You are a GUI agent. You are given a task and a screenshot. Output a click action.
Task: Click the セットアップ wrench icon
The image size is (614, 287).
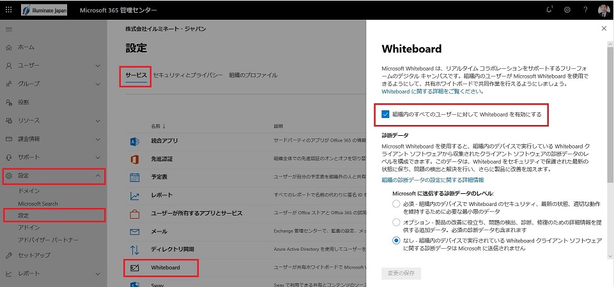point(8,255)
